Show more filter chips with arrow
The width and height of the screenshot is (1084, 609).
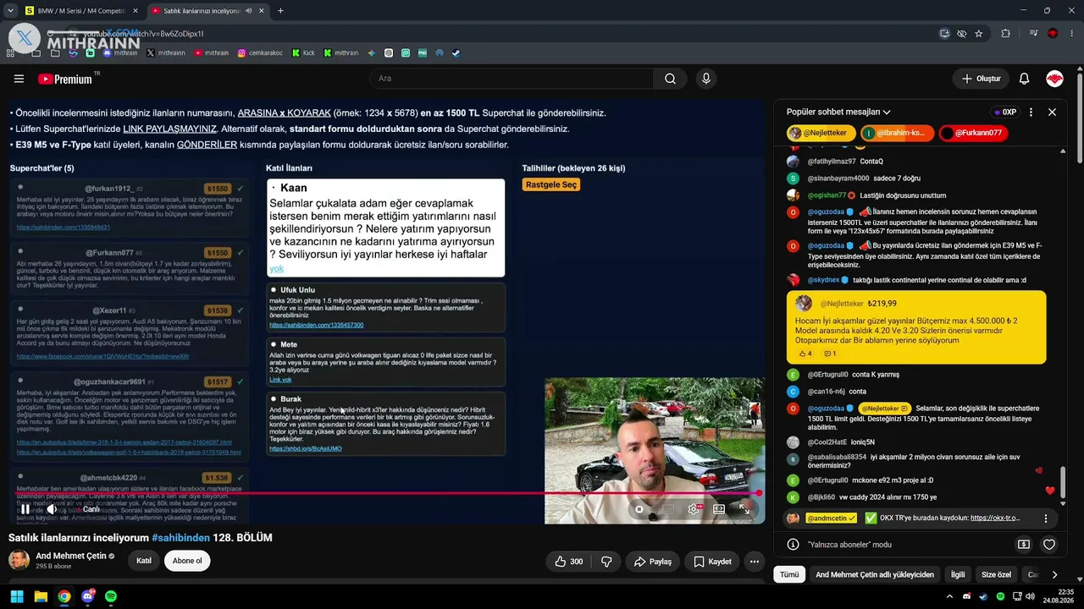point(1054,574)
